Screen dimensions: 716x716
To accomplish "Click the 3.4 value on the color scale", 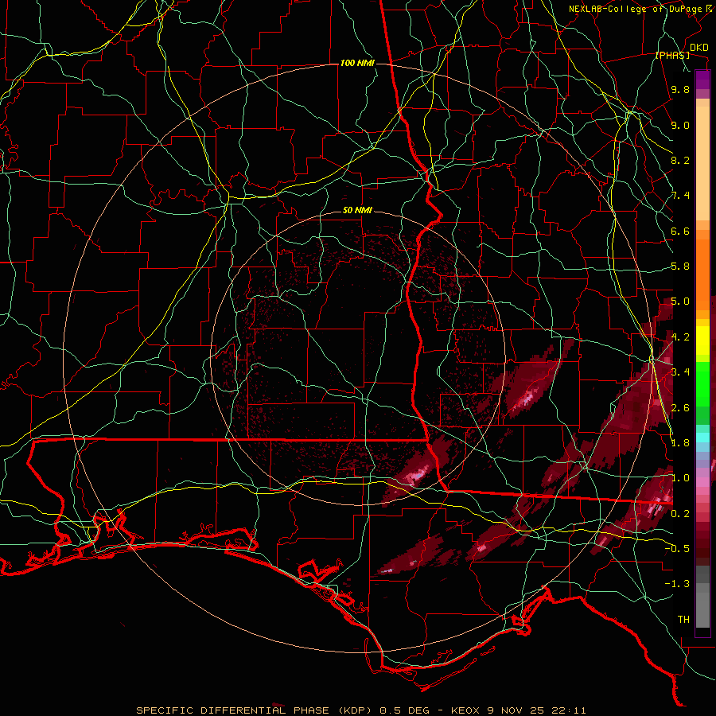I will tap(680, 372).
